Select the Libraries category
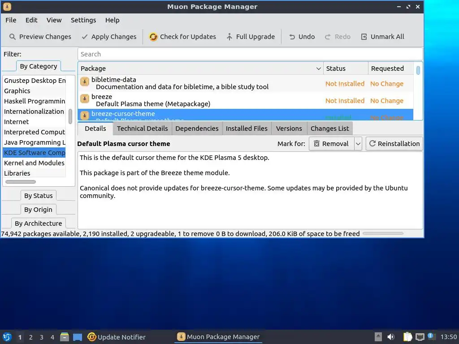The width and height of the screenshot is (459, 344). [34, 173]
